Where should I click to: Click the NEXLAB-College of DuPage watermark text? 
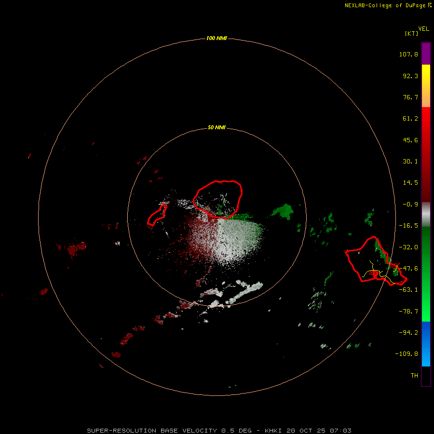[388, 5]
